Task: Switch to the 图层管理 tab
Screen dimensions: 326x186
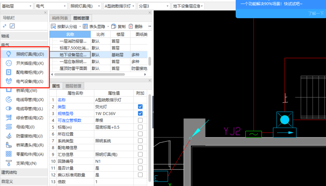Action: 74,86
